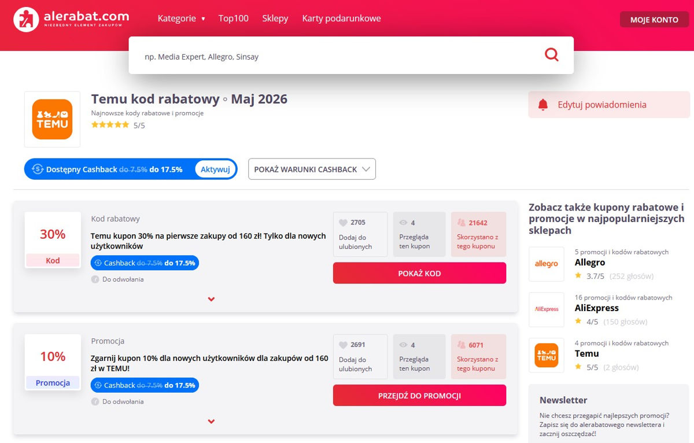694x443 pixels.
Task: Open the Top100 menu item
Action: pos(233,19)
